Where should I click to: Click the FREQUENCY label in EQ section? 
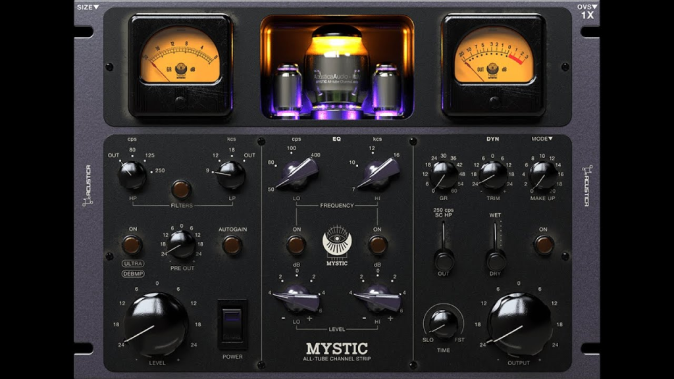(336, 206)
